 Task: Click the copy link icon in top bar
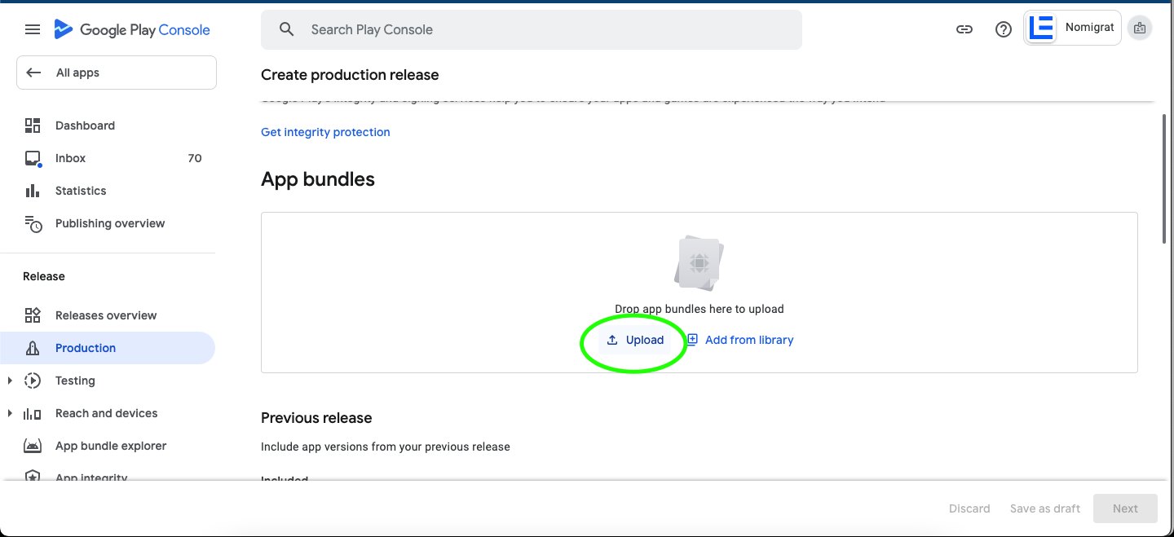pyautogui.click(x=964, y=29)
